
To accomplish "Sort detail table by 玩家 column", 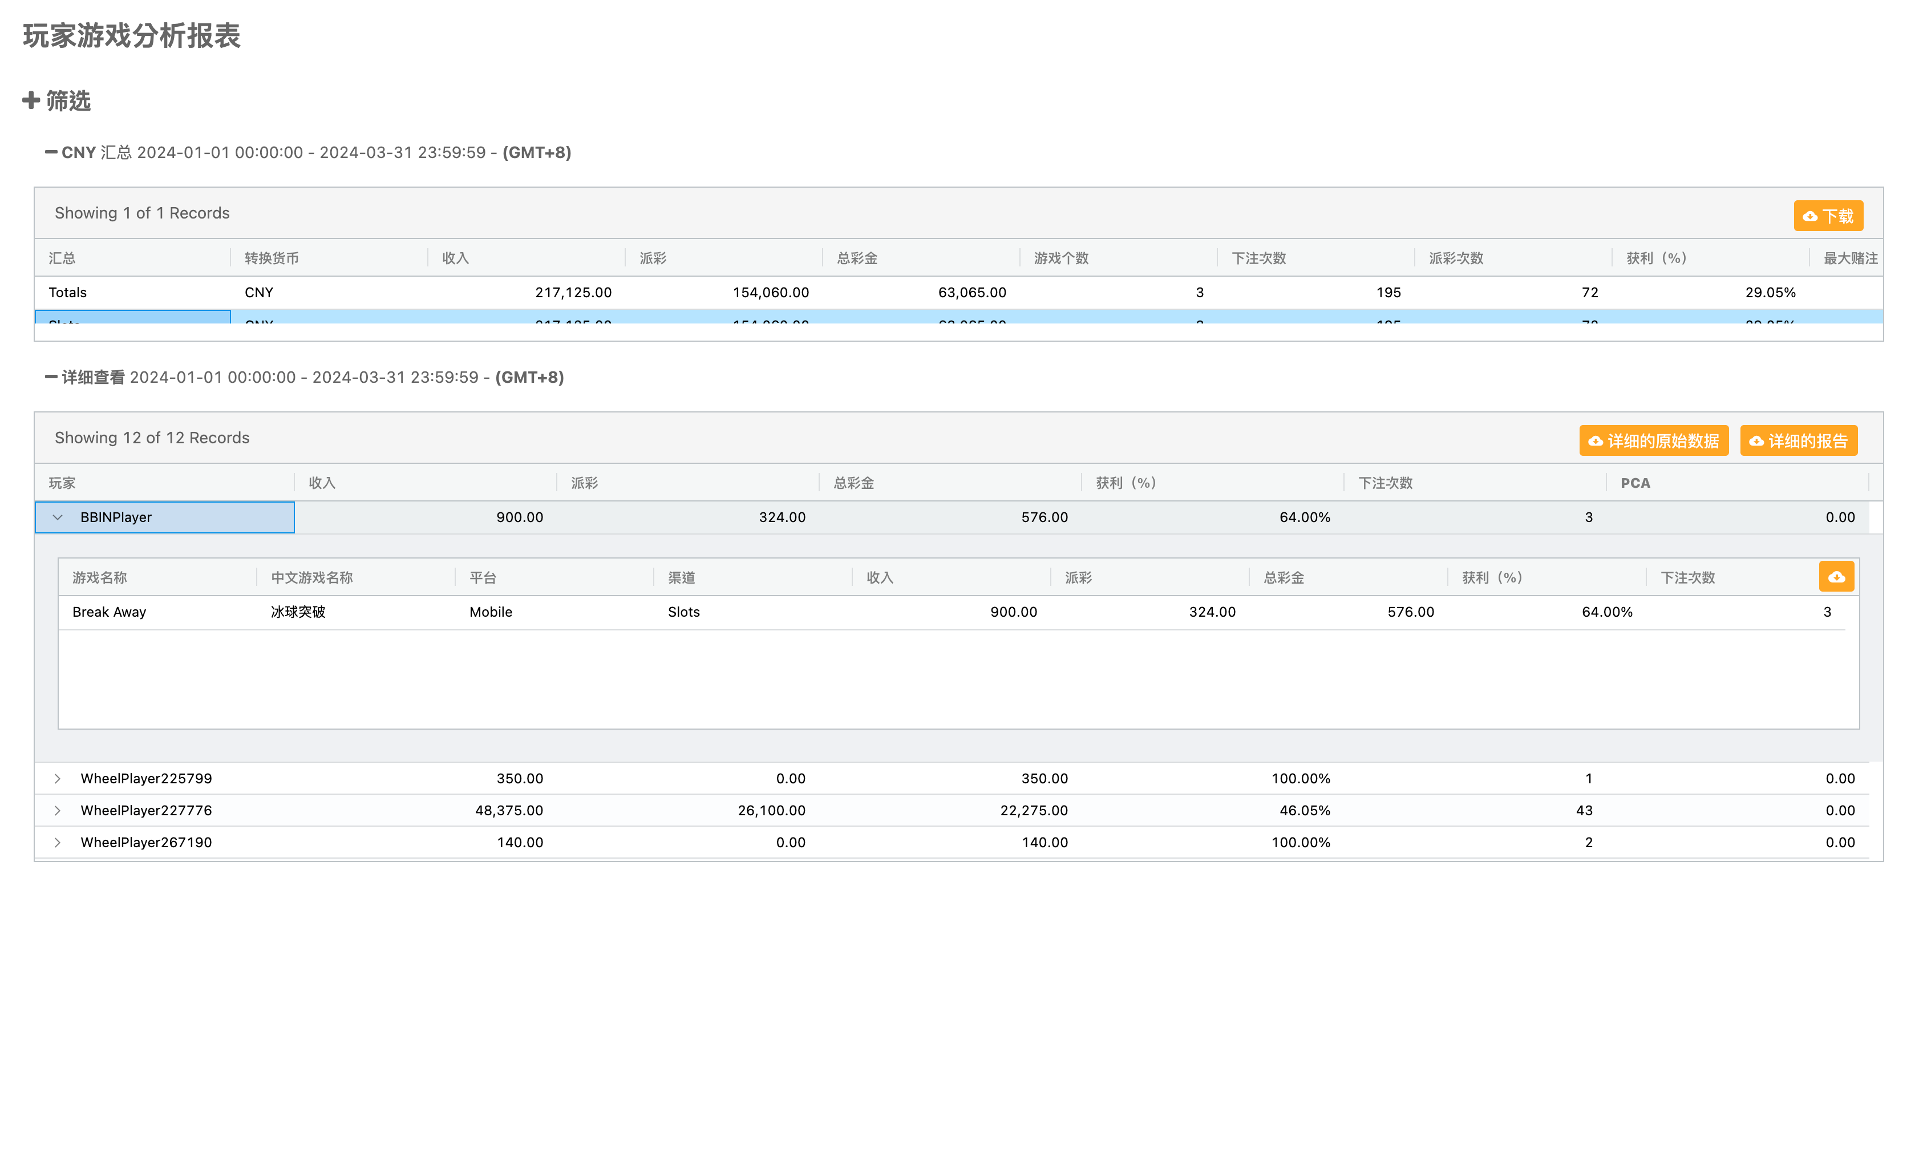I will (62, 483).
